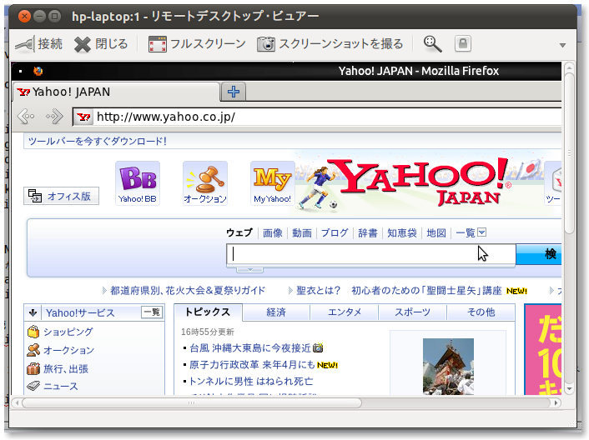Select the Yahoo! JAPAN browser tab
Viewport: 589px width, 440px height.
116,92
